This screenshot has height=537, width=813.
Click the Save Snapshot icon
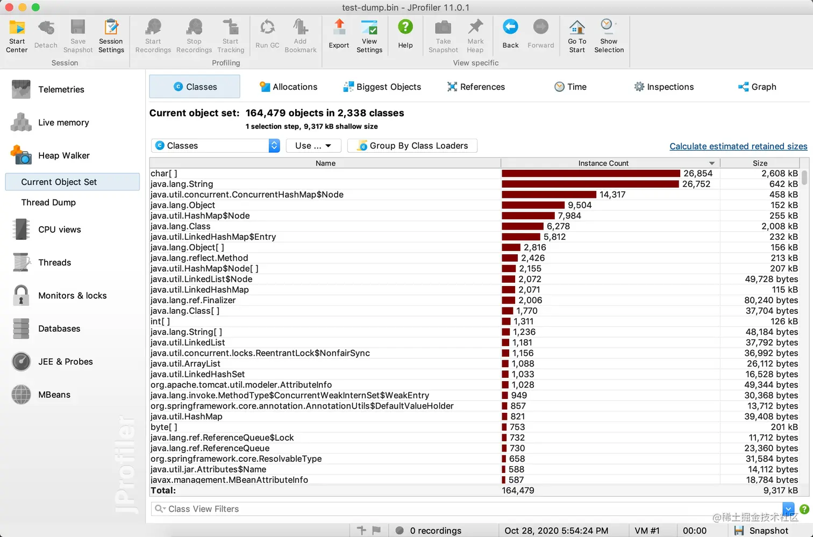click(78, 35)
